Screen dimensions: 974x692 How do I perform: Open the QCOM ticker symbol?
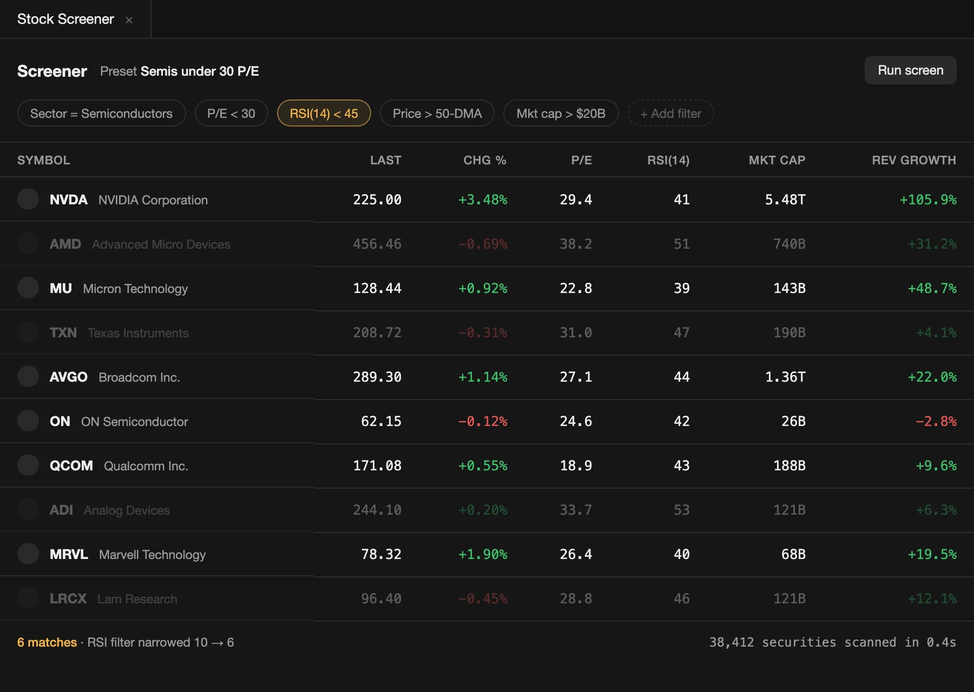point(71,465)
